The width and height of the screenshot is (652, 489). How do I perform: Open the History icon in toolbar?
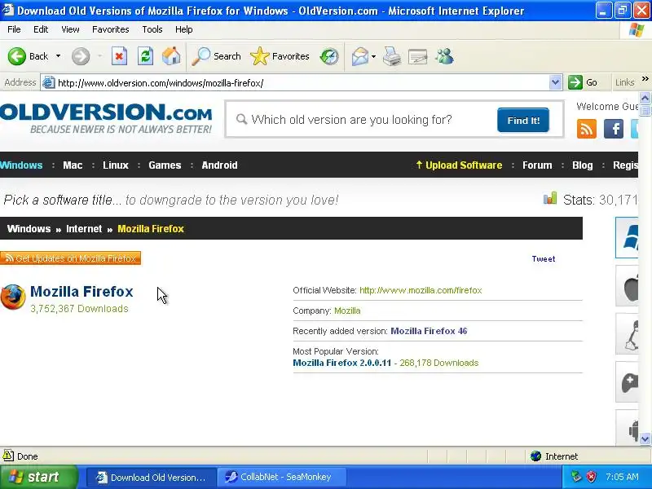coord(329,56)
